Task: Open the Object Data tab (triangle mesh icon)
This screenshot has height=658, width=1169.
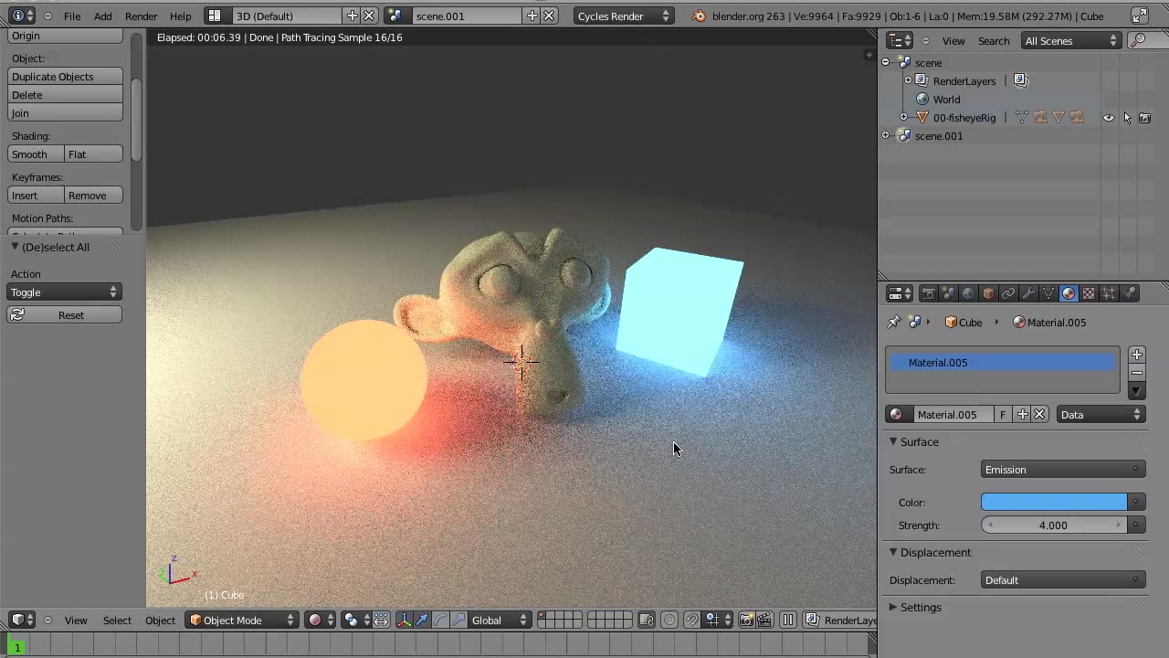Action: pyautogui.click(x=1048, y=293)
